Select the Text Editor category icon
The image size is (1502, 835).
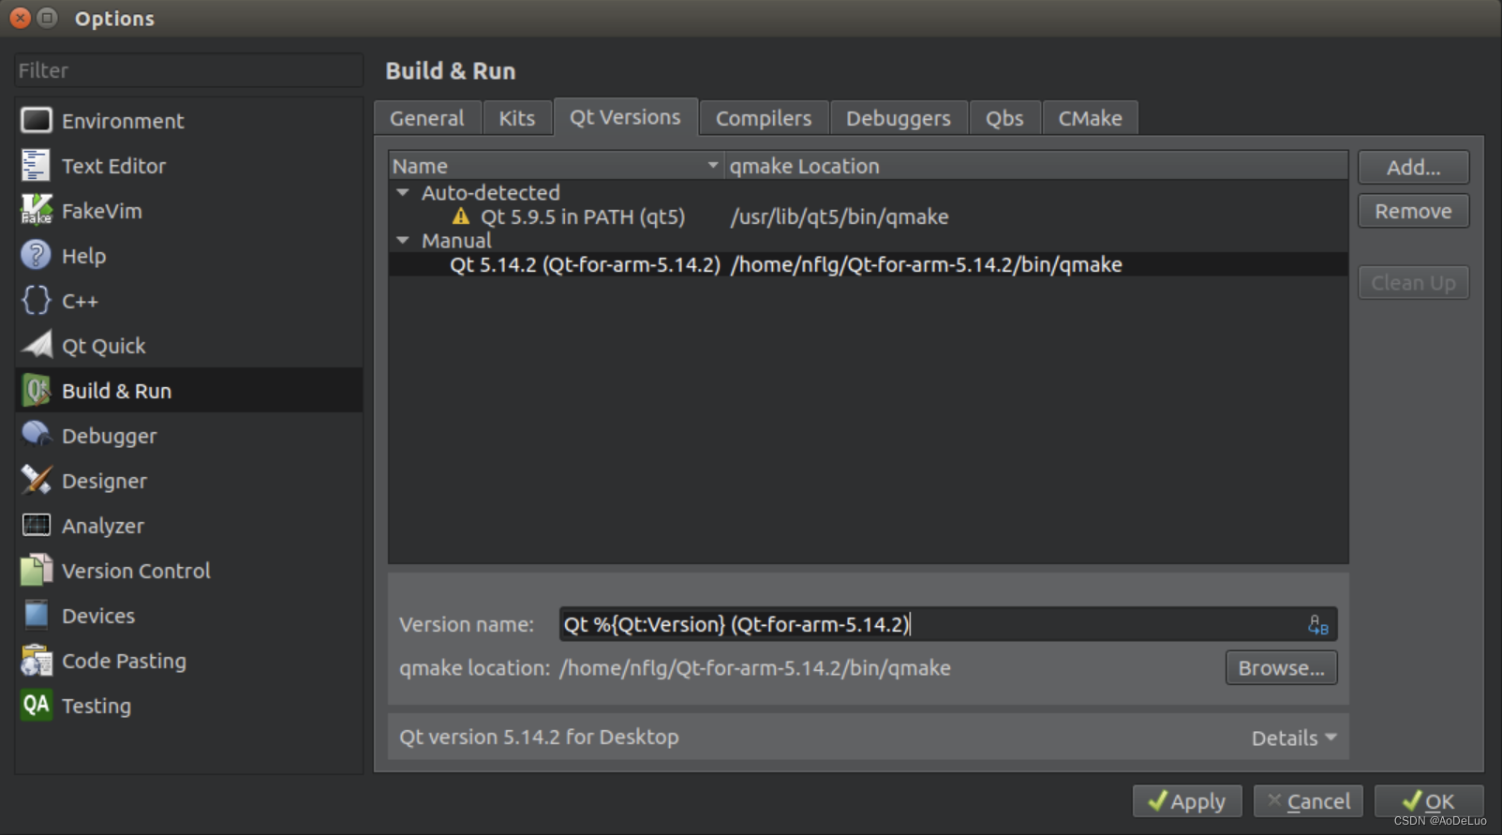[x=37, y=165]
